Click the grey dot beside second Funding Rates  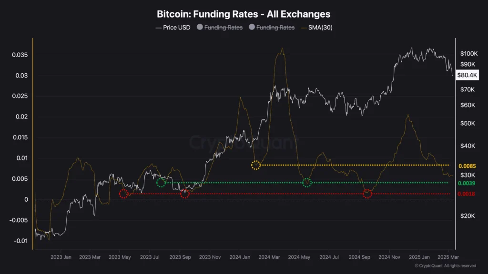(x=252, y=28)
